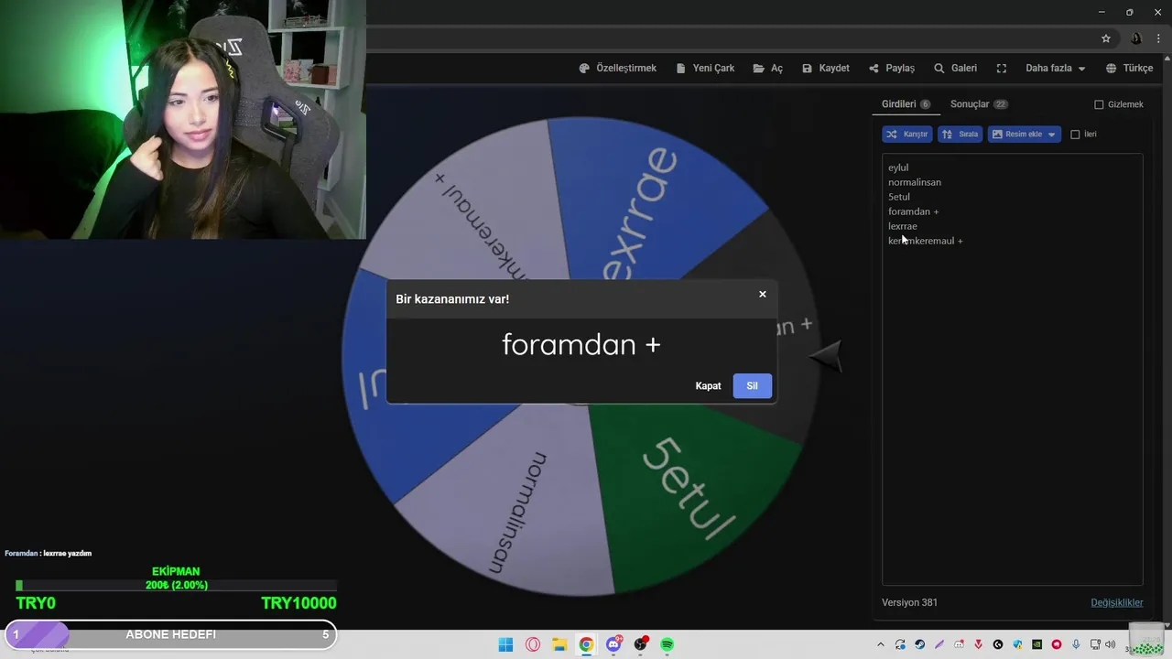Open the Değişiklikler changelog link
Viewport: 1172px width, 659px height.
1117,602
